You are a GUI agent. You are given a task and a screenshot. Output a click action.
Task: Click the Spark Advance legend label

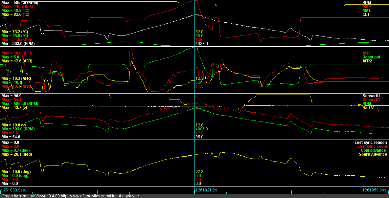tap(373, 154)
